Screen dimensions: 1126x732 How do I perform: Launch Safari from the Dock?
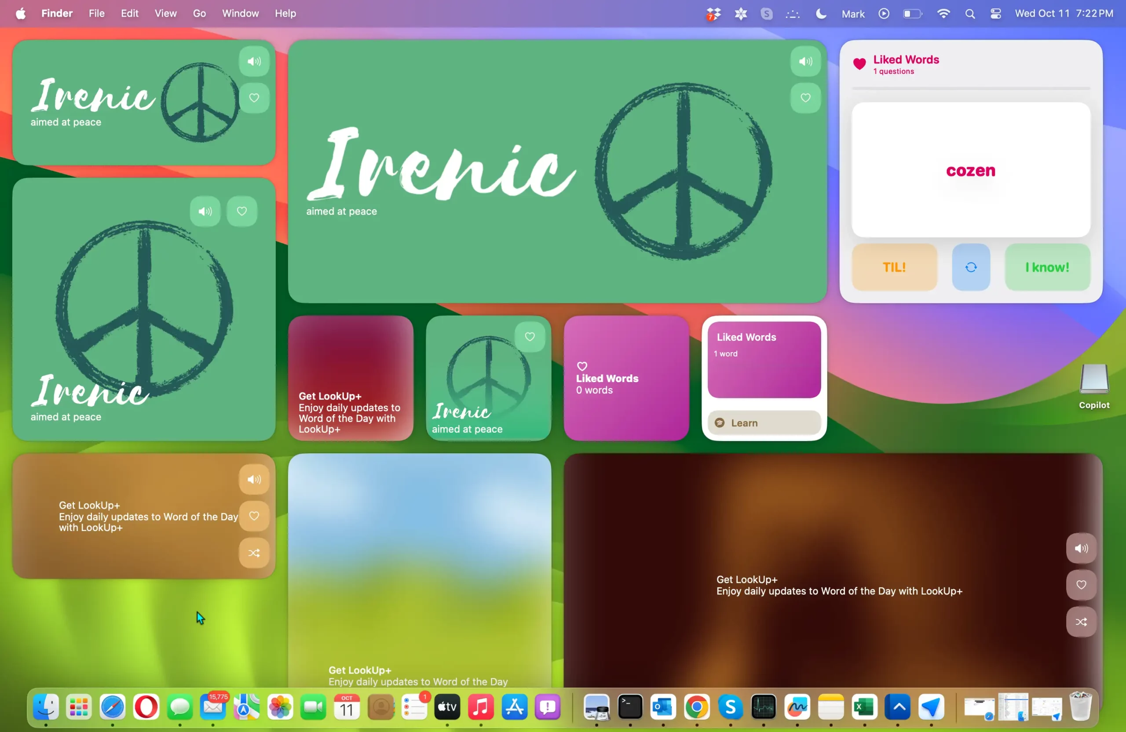[113, 707]
